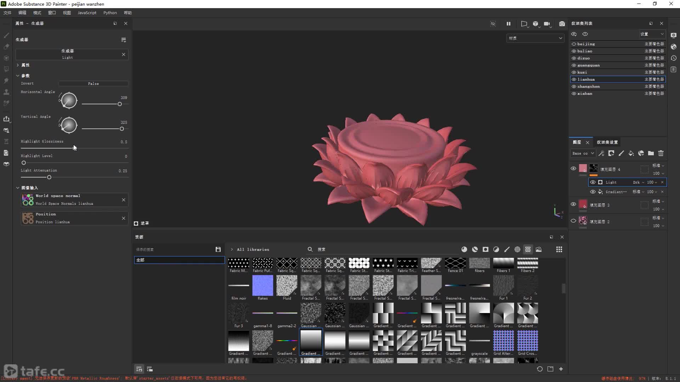Select the Eraser tool in left toolbar

click(x=6, y=47)
